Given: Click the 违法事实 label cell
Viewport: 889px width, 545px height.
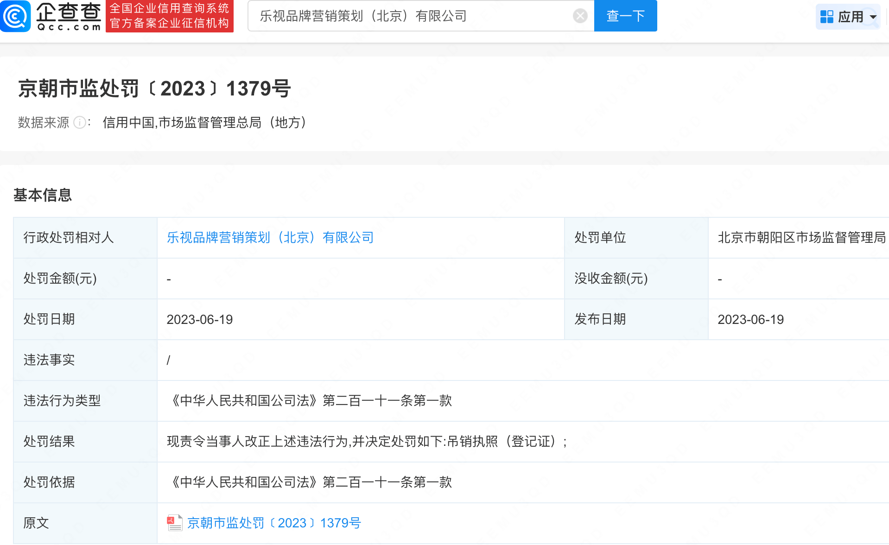Looking at the screenshot, I should click(85, 360).
